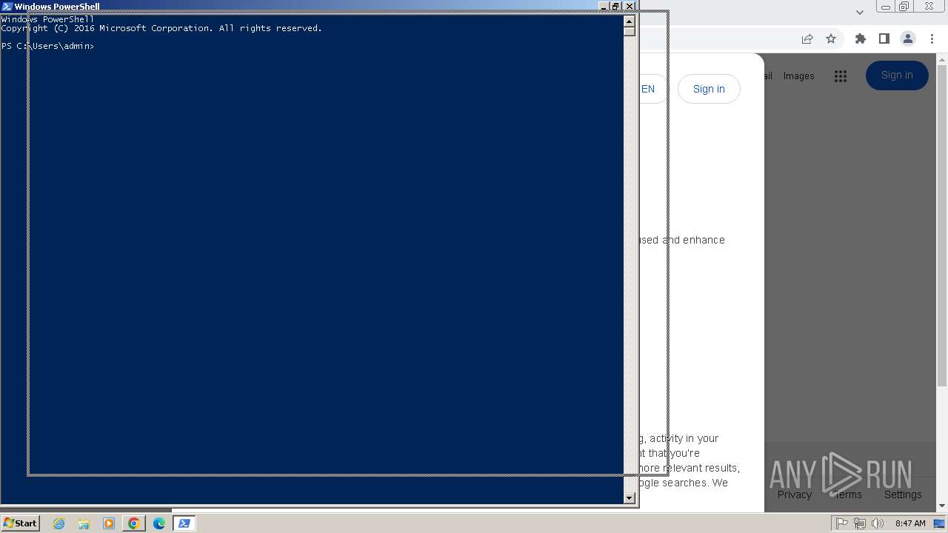This screenshot has height=533, width=948.
Task: Select PowerShell taskbar button
Action: 184,523
